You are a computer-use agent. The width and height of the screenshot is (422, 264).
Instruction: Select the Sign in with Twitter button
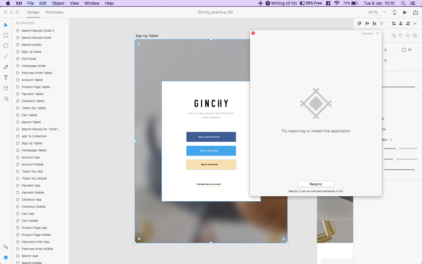(x=211, y=151)
